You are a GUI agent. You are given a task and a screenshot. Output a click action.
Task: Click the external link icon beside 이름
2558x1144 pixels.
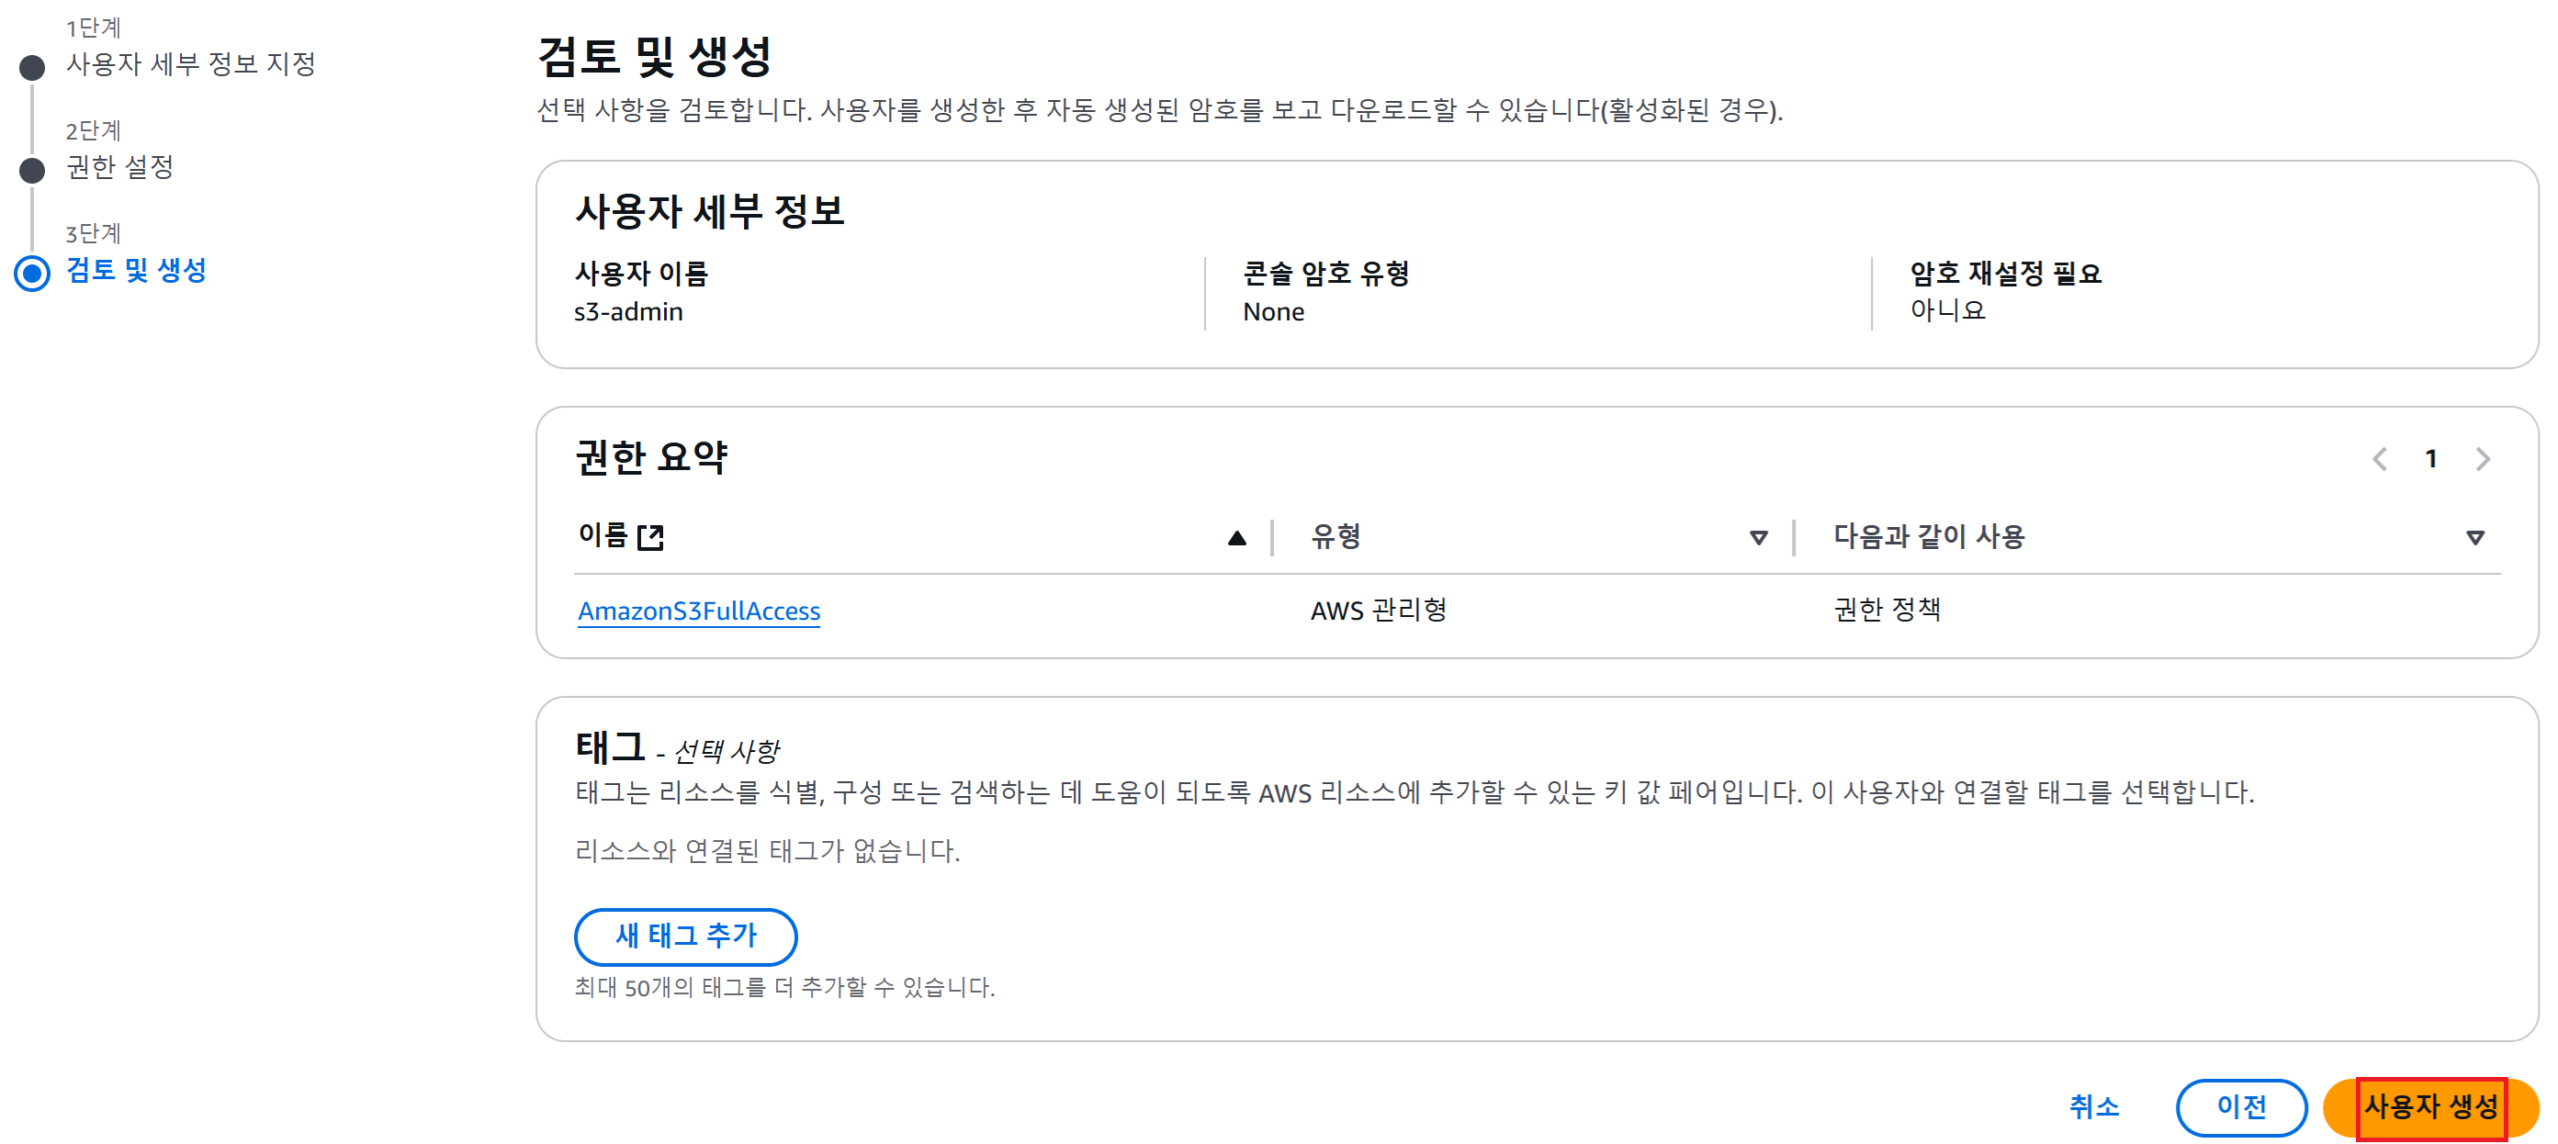[x=650, y=537]
